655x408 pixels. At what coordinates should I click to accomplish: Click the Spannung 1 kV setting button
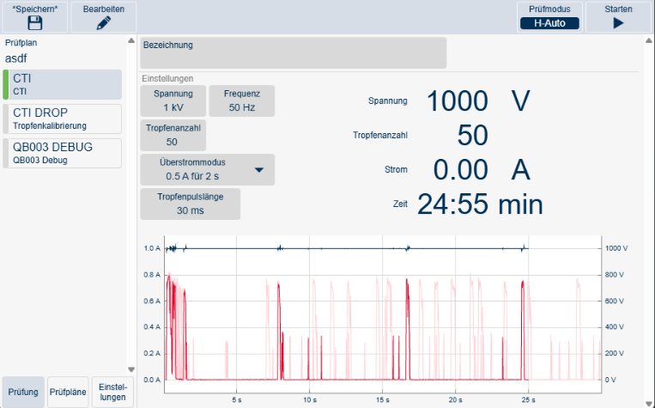coord(173,100)
